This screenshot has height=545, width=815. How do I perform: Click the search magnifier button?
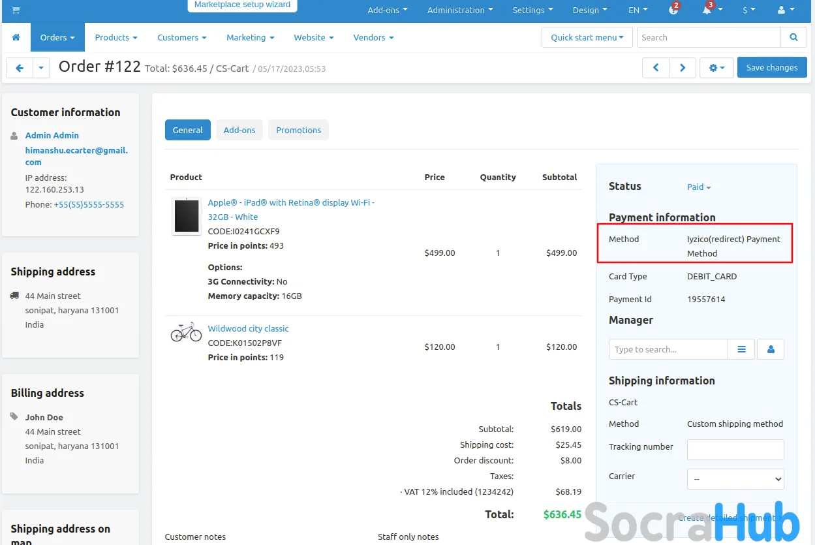(793, 38)
